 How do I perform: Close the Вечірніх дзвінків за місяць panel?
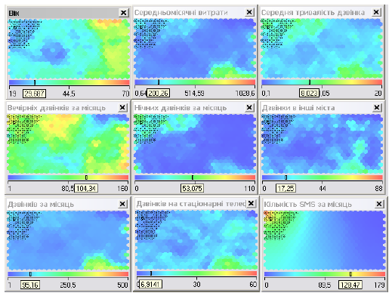[122, 108]
